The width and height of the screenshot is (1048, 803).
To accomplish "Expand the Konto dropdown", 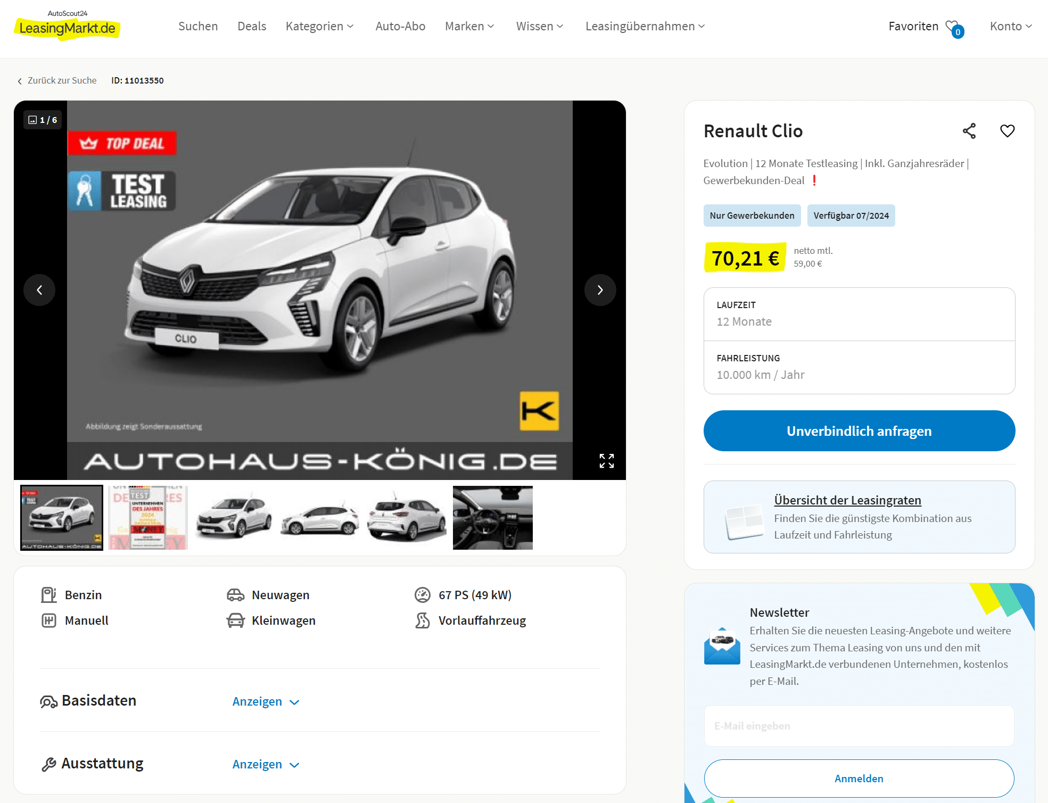I will coord(1011,26).
